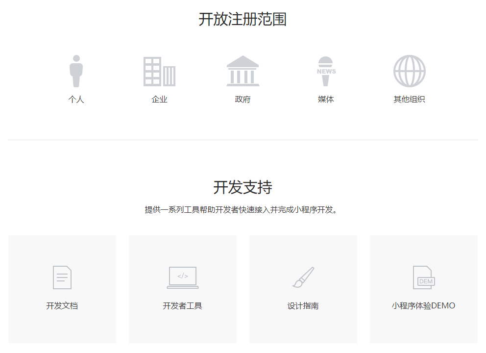
Task: Click the 开发支持 section heading
Action: [x=243, y=187]
